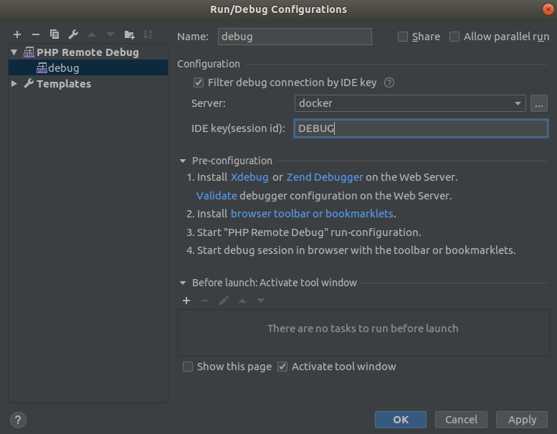Edit before launch task with pencil icon
This screenshot has height=434, width=557.
(224, 301)
